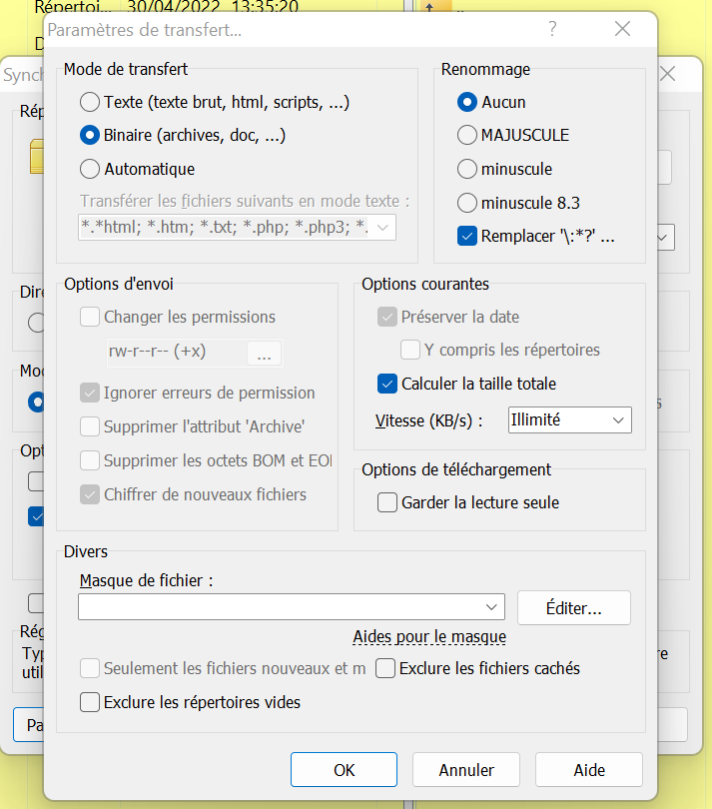This screenshot has width=712, height=809.
Task: Choose MAJUSCULE renaming option
Action: pos(466,135)
